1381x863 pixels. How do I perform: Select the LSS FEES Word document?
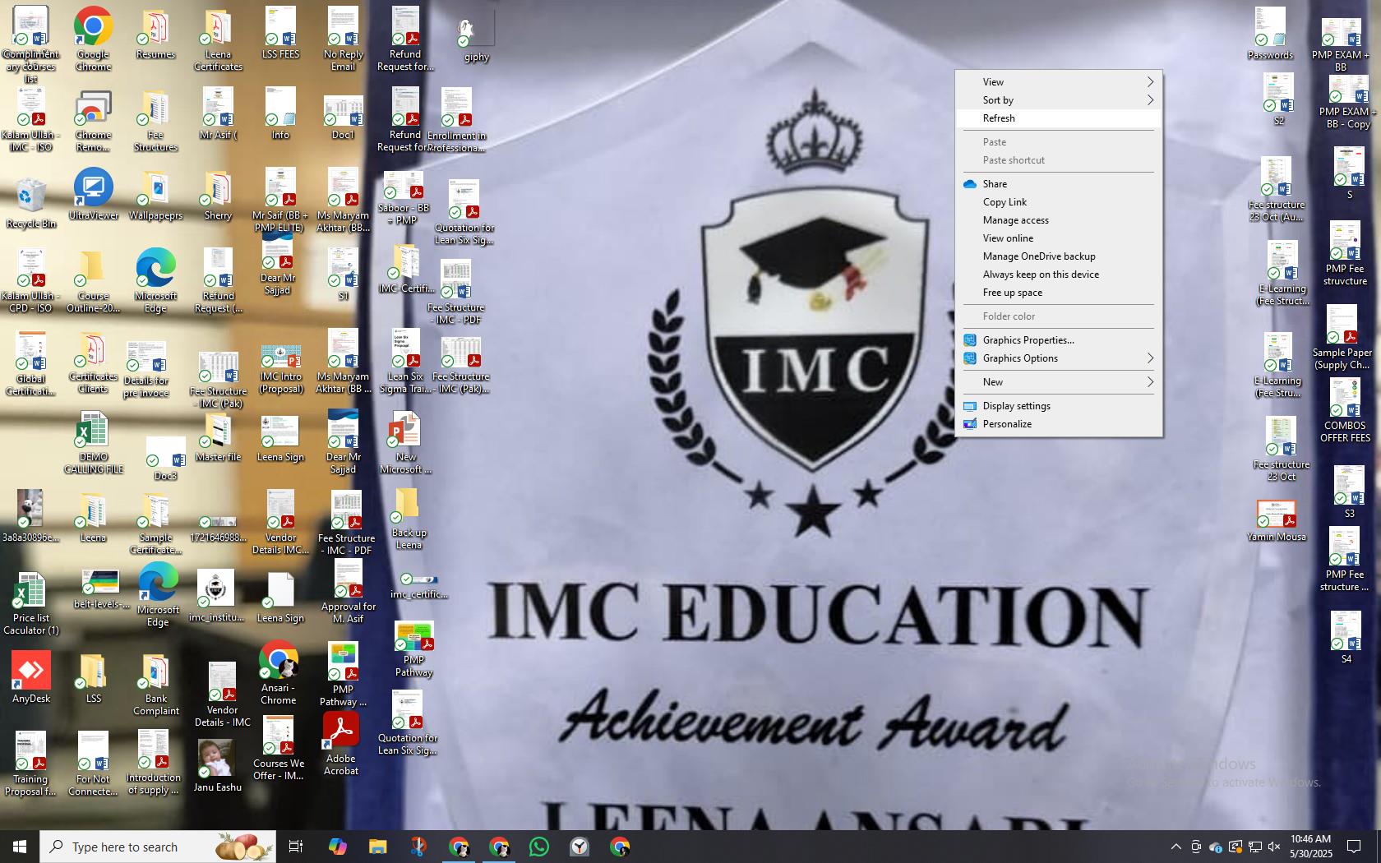coord(280,35)
